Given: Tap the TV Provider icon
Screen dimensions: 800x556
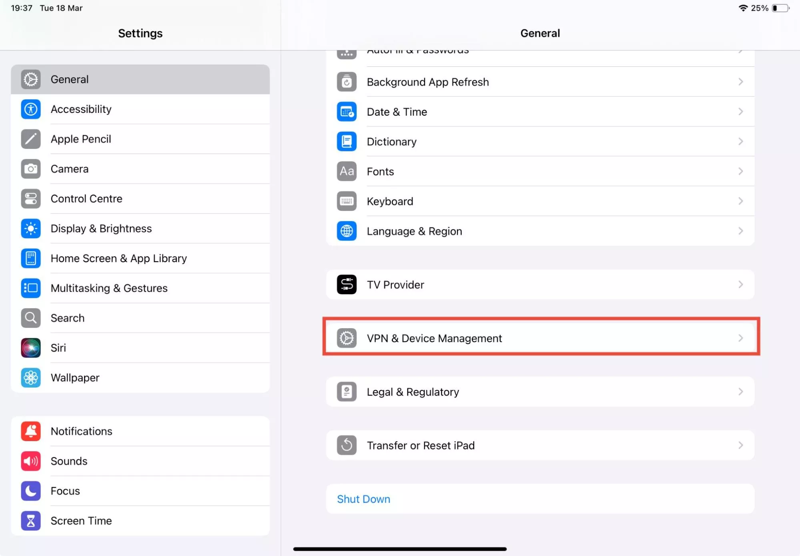Looking at the screenshot, I should coord(347,285).
